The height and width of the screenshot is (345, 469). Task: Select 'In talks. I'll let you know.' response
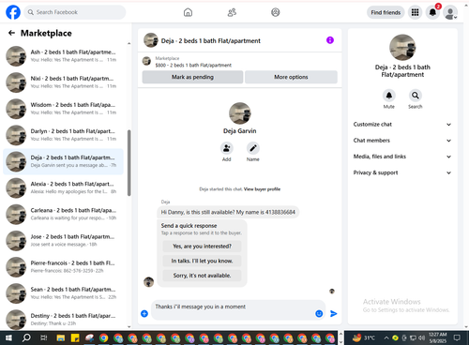(x=202, y=261)
